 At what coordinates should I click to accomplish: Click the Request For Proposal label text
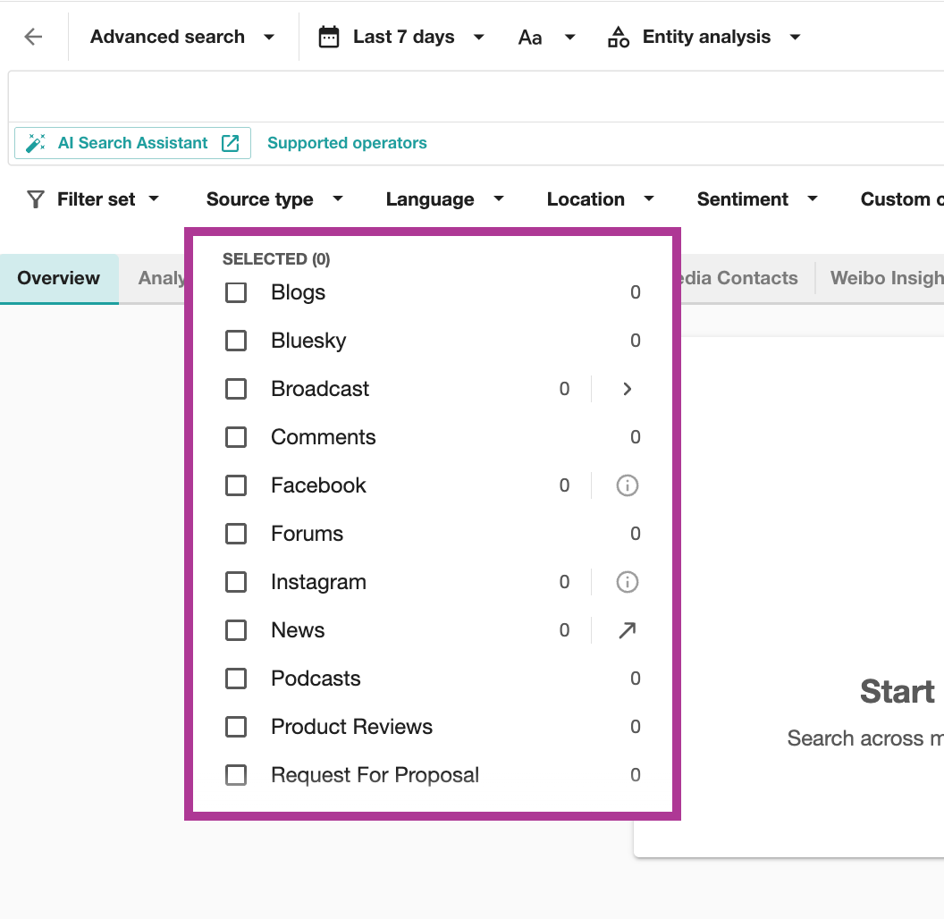[x=375, y=774]
